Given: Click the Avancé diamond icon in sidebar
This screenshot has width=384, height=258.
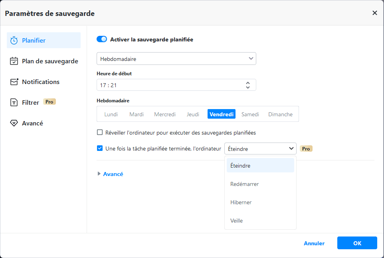Looking at the screenshot, I should [x=14, y=123].
